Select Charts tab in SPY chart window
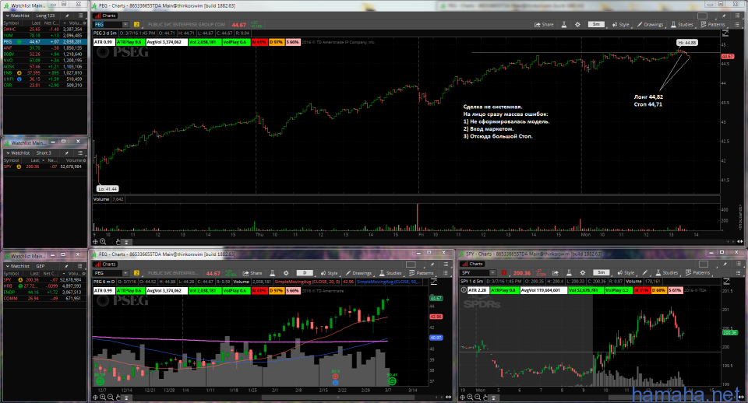The image size is (748, 403). pos(473,264)
